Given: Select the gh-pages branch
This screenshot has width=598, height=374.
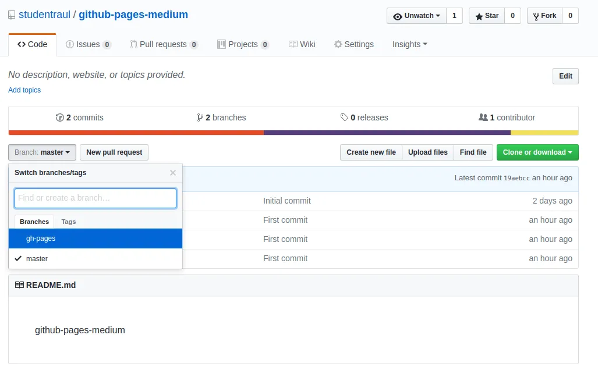Looking at the screenshot, I should click(95, 238).
